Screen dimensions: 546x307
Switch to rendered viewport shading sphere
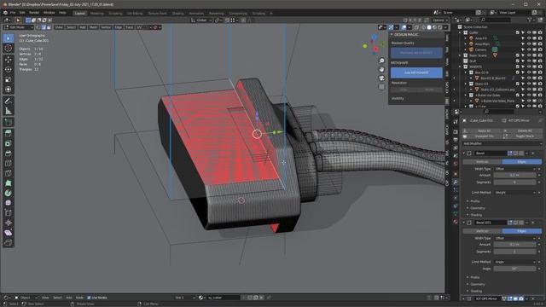(x=440, y=27)
